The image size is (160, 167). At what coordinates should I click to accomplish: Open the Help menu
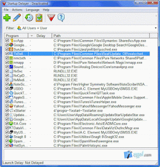point(46,10)
